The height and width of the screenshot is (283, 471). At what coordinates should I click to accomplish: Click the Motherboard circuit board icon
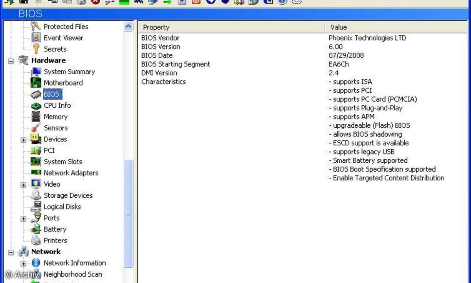point(36,83)
